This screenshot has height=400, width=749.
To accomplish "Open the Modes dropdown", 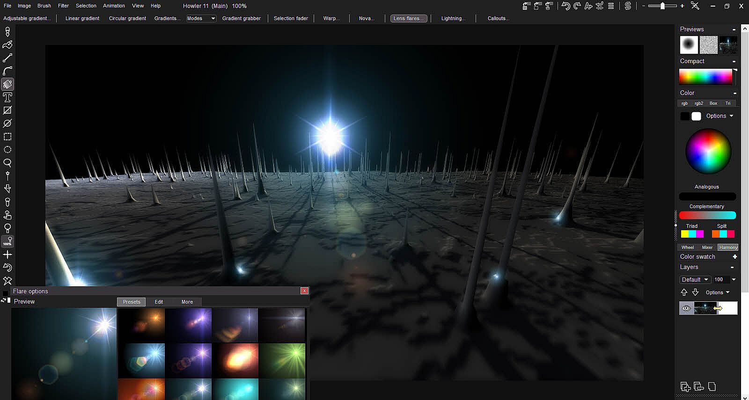I will 201,18.
